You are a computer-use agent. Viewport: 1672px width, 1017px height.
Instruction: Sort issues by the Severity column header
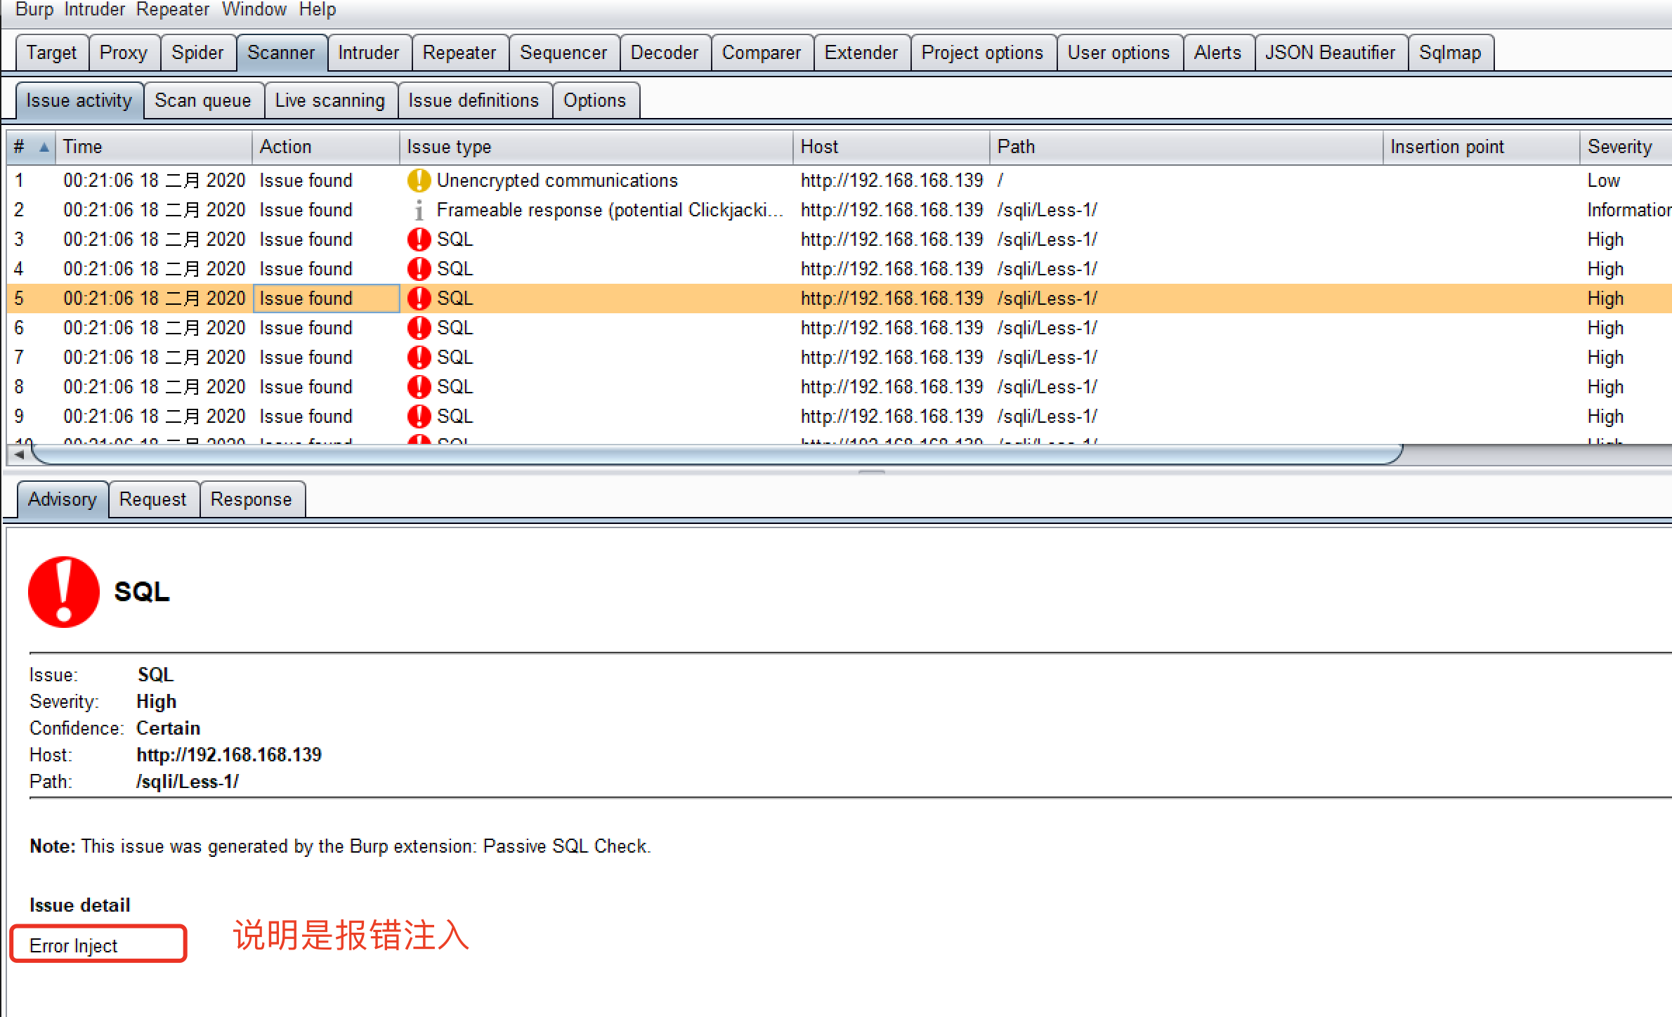pyautogui.click(x=1619, y=147)
